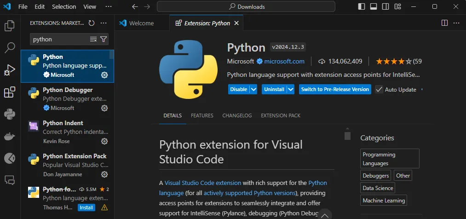Toggle bottom panel visibility
The height and width of the screenshot is (219, 466).
click(374, 6)
